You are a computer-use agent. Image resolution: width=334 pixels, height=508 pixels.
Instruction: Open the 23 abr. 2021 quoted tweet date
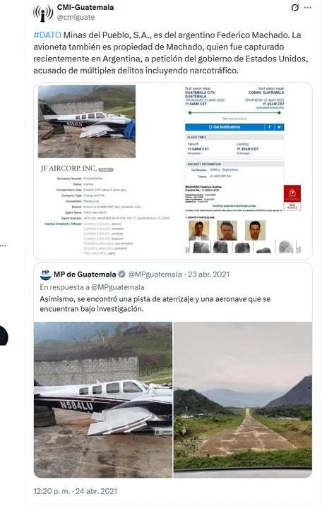point(208,274)
